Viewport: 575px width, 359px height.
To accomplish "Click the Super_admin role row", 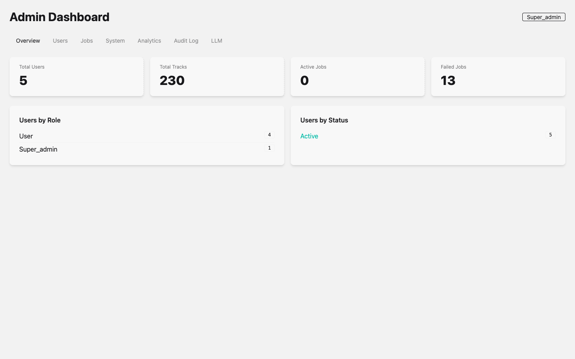I will (38, 149).
